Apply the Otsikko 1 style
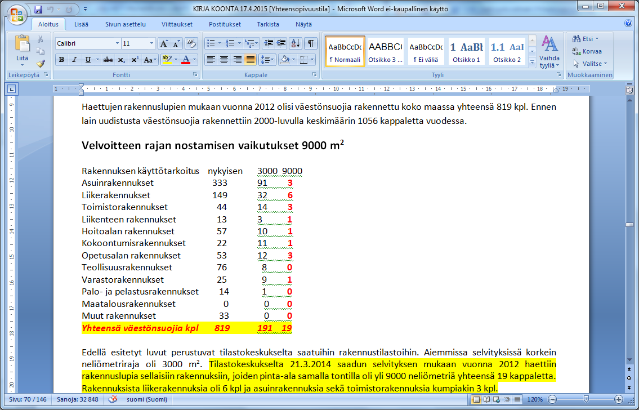This screenshot has height=410, width=639. pyautogui.click(x=466, y=51)
